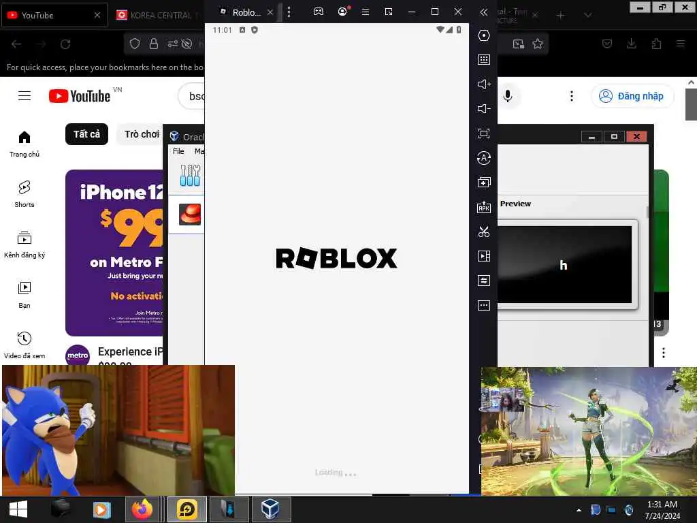Switch to YouTube browser tab

(x=54, y=15)
